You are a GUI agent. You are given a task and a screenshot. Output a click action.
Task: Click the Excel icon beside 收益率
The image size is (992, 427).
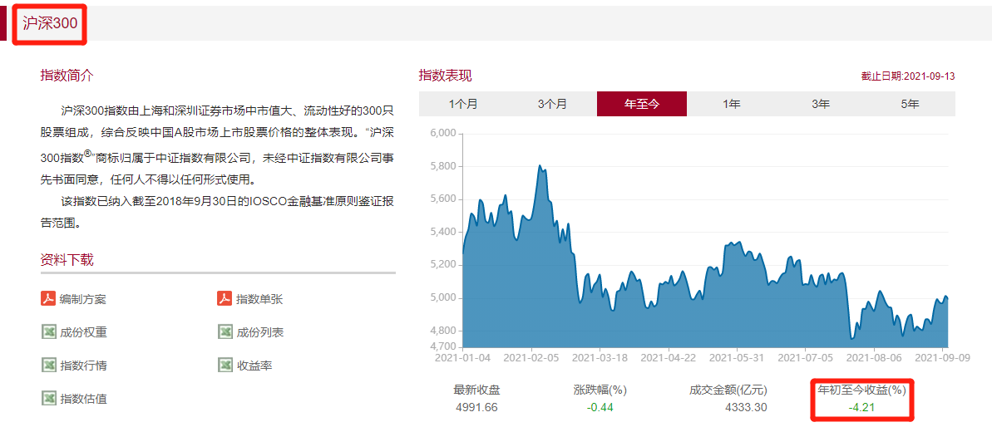225,366
